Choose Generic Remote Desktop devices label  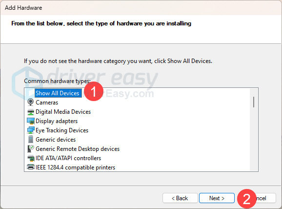[78, 149]
